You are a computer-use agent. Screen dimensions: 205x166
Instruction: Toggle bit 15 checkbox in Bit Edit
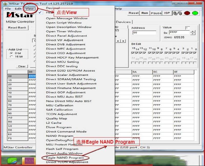pyautogui.click(x=133, y=53)
